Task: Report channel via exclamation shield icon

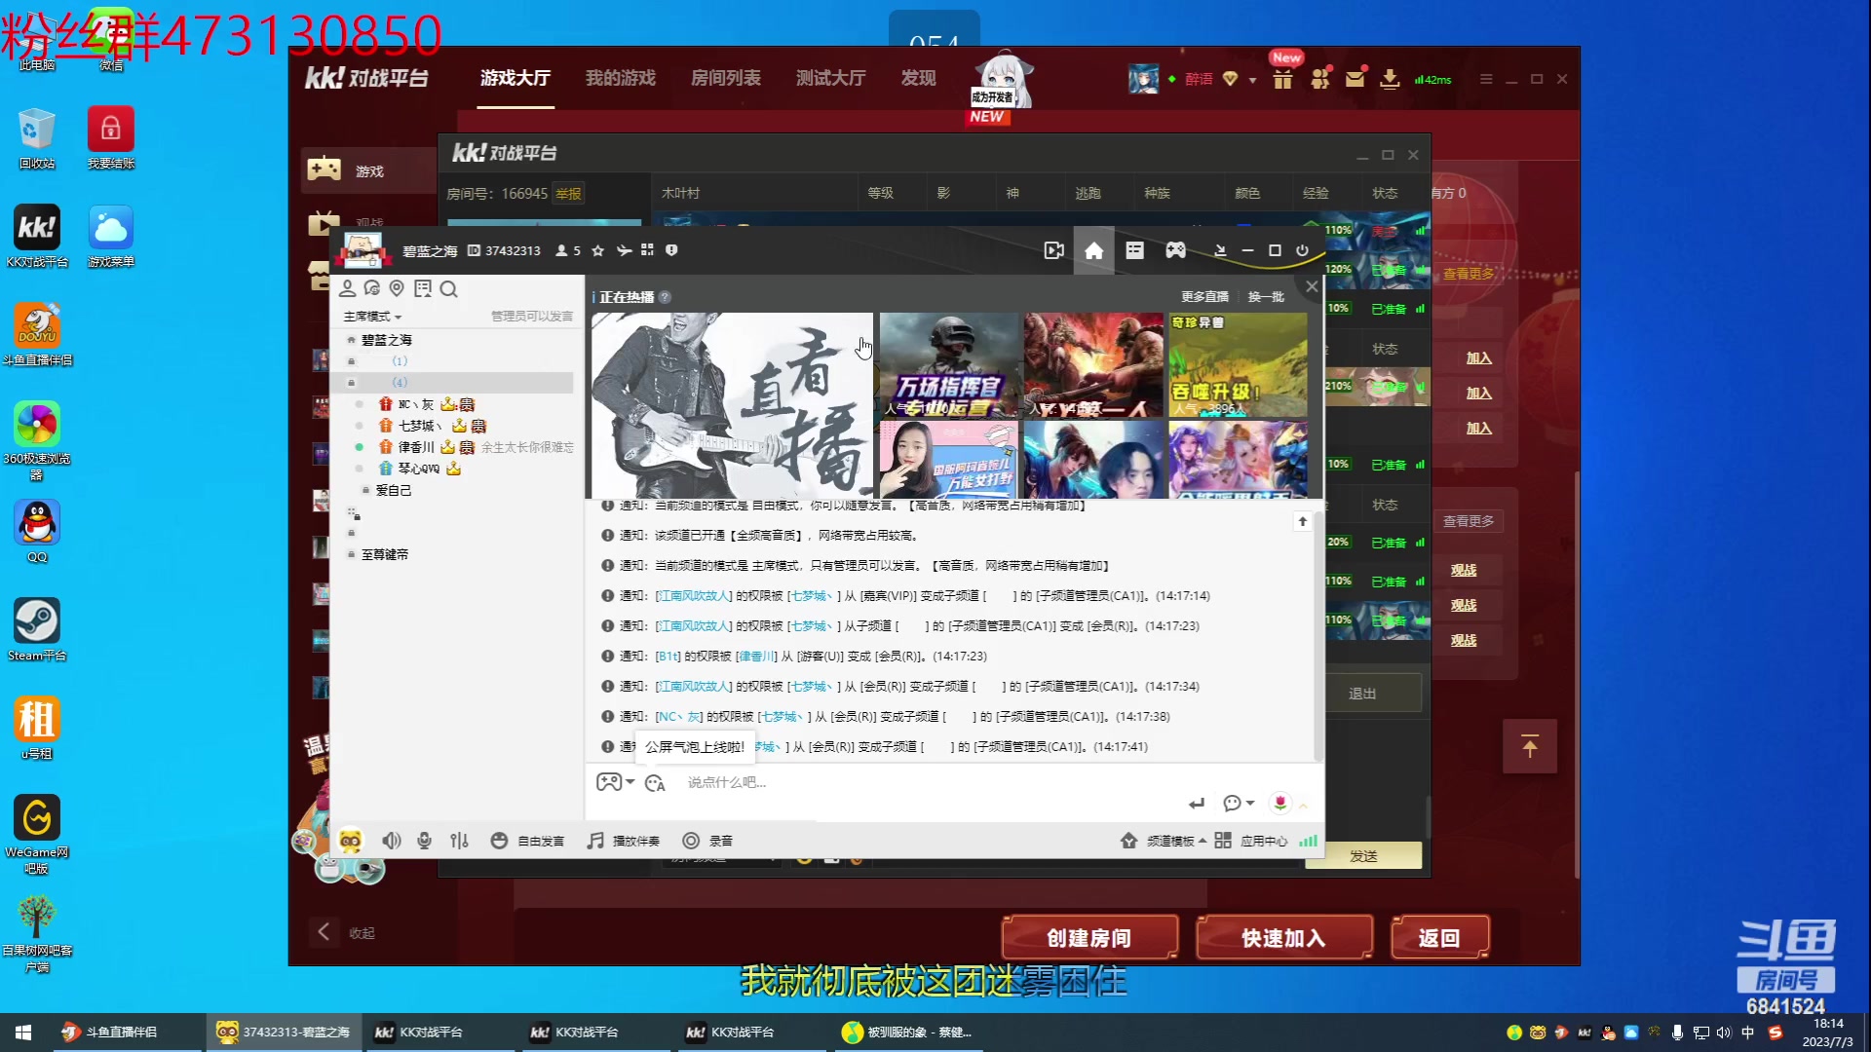Action: click(x=671, y=250)
